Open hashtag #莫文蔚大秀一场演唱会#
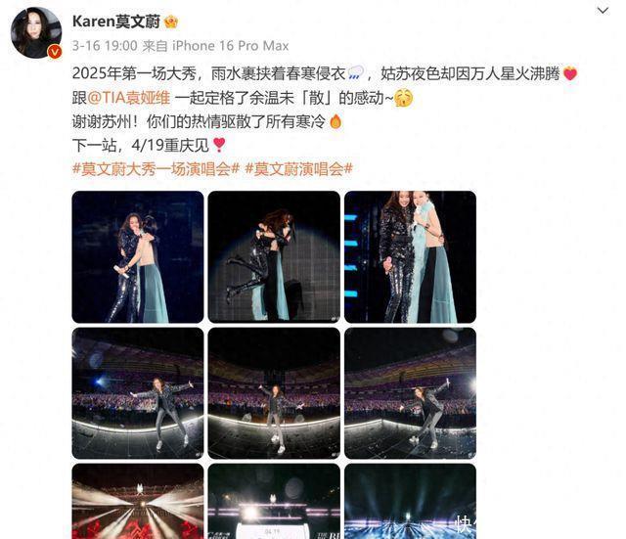The height and width of the screenshot is (539, 626). (156, 169)
